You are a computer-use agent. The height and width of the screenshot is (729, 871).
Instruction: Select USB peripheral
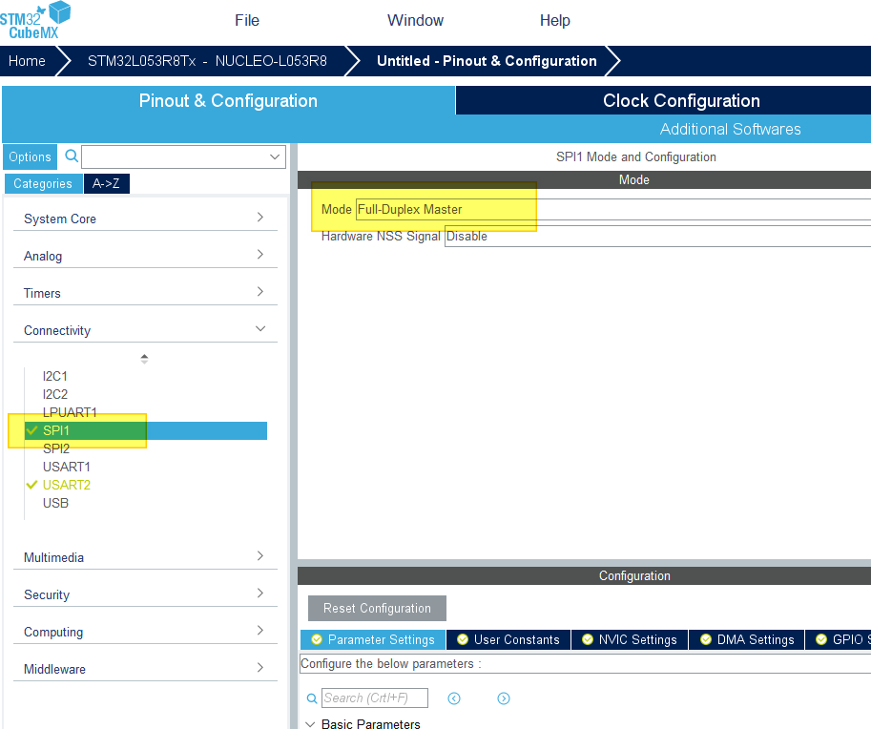[x=55, y=503]
